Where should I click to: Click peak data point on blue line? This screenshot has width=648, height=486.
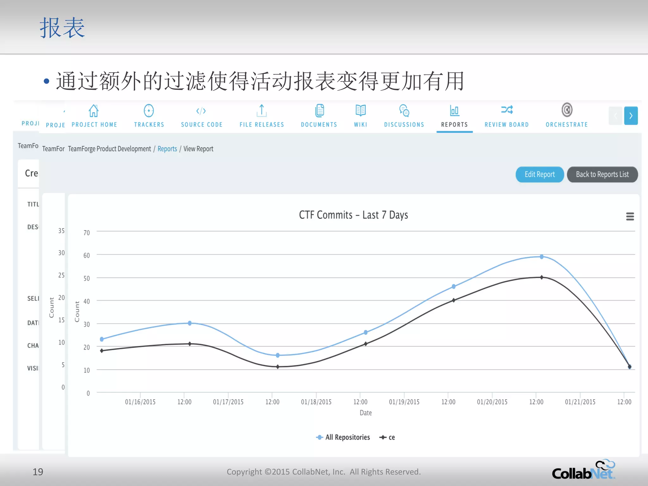click(541, 257)
